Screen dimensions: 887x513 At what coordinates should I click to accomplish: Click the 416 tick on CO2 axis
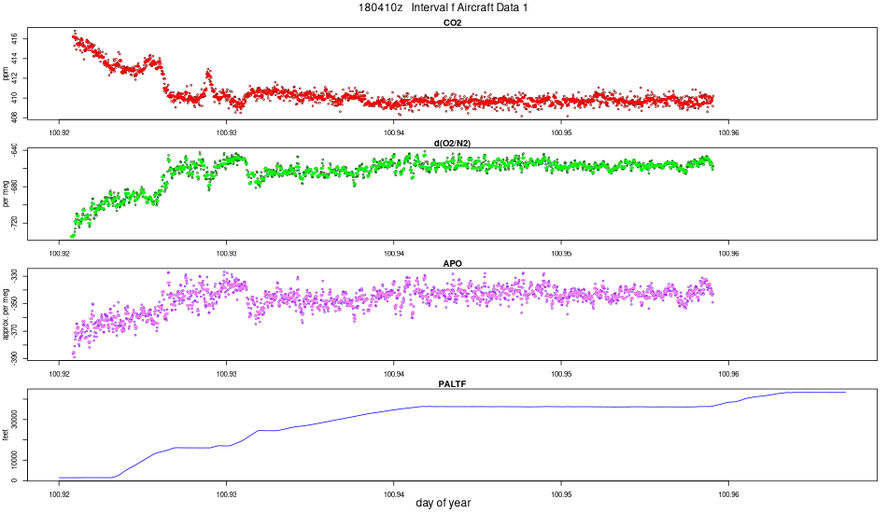pyautogui.click(x=15, y=38)
